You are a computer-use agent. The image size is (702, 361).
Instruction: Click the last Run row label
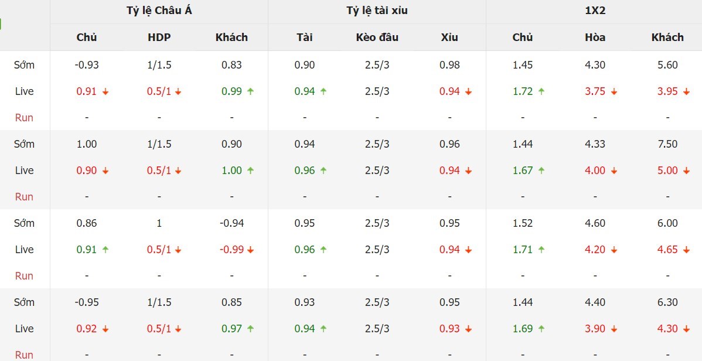point(24,355)
